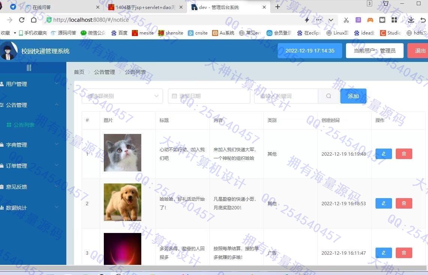The width and height of the screenshot is (428, 275).
Task: Open the category select dropdown
Action: pyautogui.click(x=122, y=96)
